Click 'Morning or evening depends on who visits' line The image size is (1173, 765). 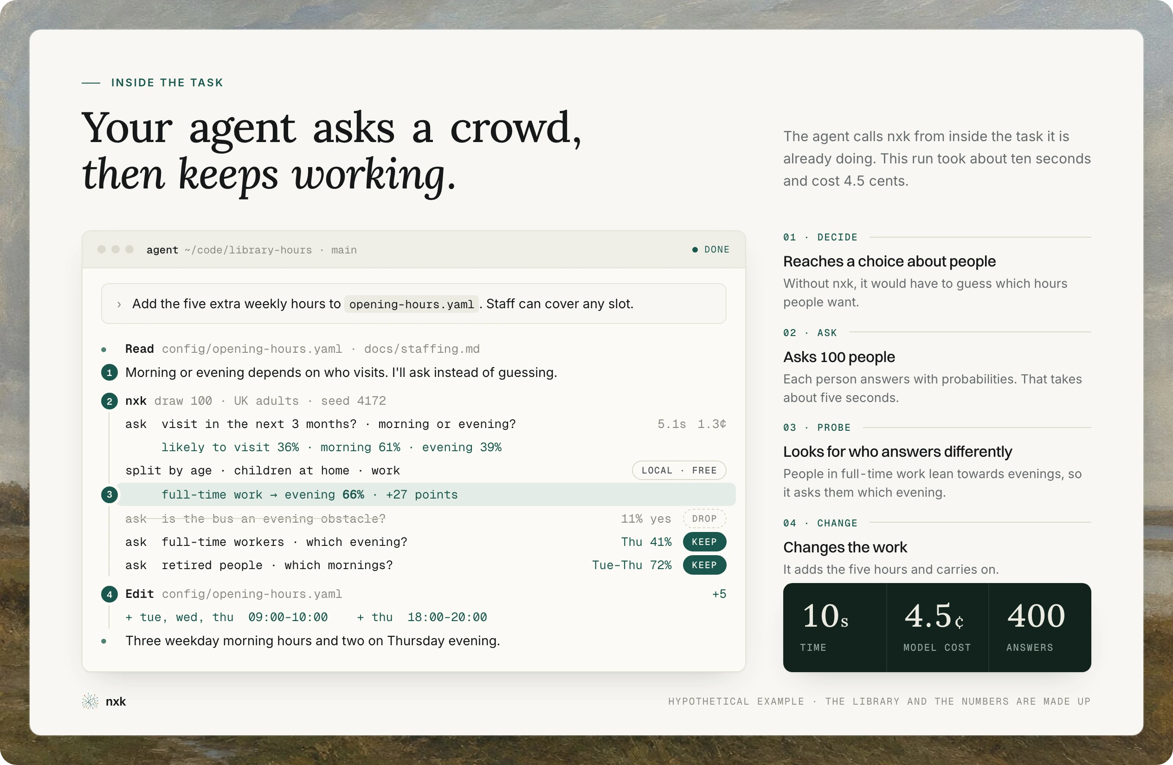point(341,372)
